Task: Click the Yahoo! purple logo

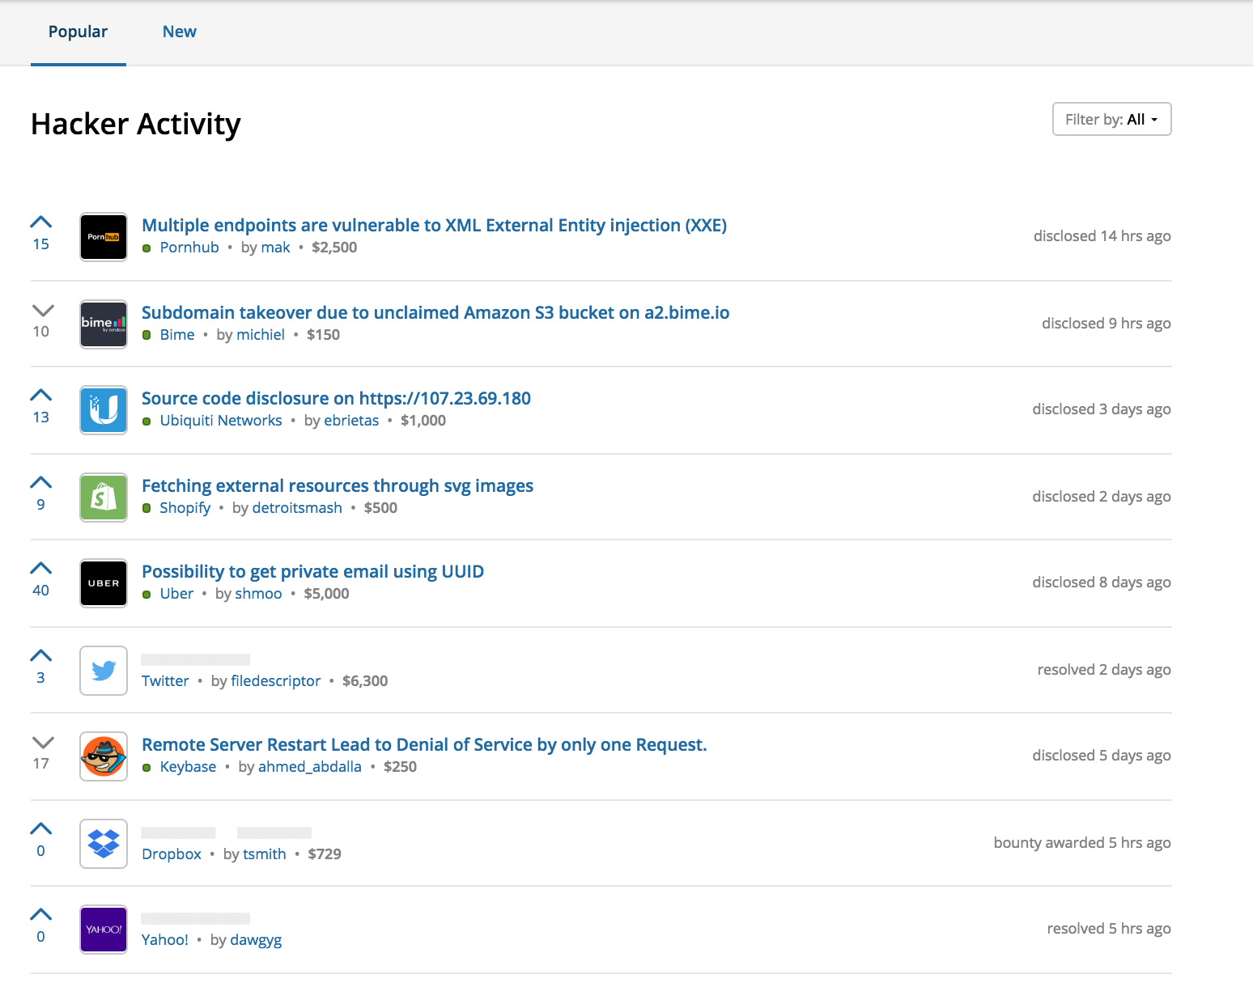Action: coord(104,930)
